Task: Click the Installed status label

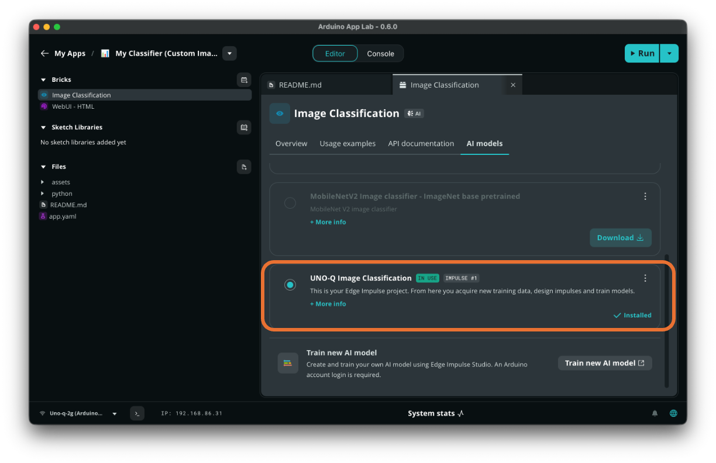Action: tap(632, 315)
